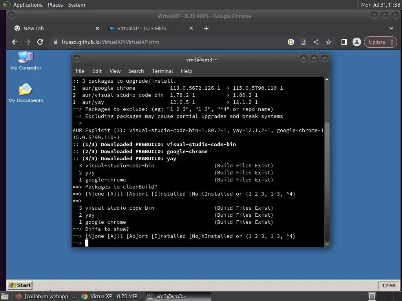The width and height of the screenshot is (402, 301).
Task: Close the VirtualXP - 0.23 MIPS tab
Action: click(191, 28)
